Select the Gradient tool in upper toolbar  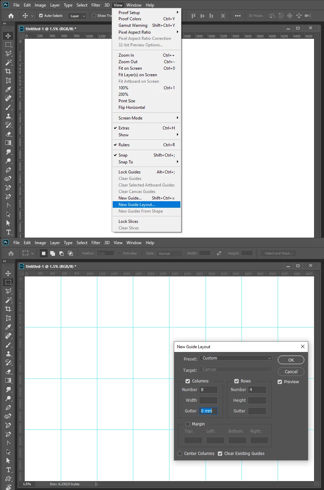coord(8,143)
